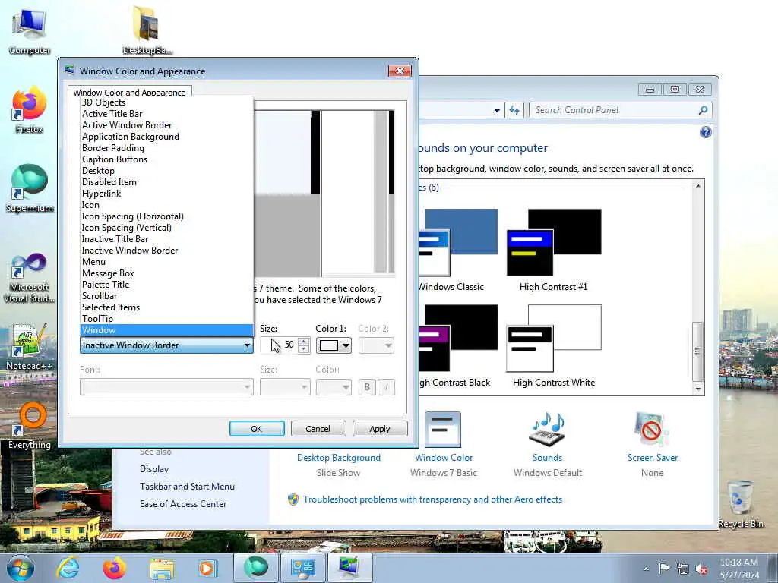Launch Firefox from the desktop shortcut
The height and width of the screenshot is (583, 778).
click(30, 110)
